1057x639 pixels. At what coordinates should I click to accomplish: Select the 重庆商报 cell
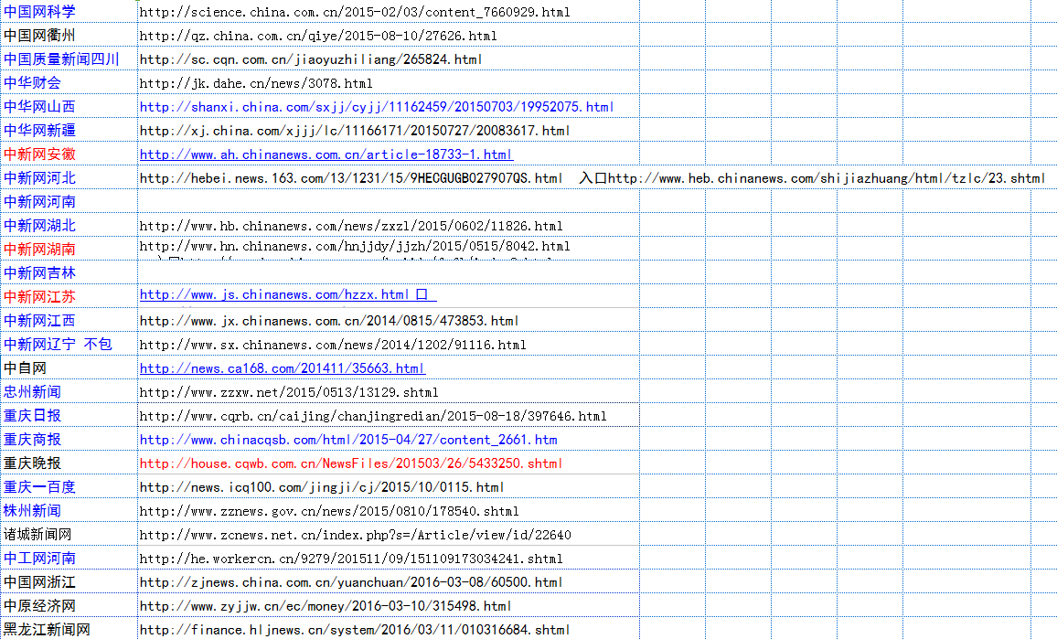[69, 439]
